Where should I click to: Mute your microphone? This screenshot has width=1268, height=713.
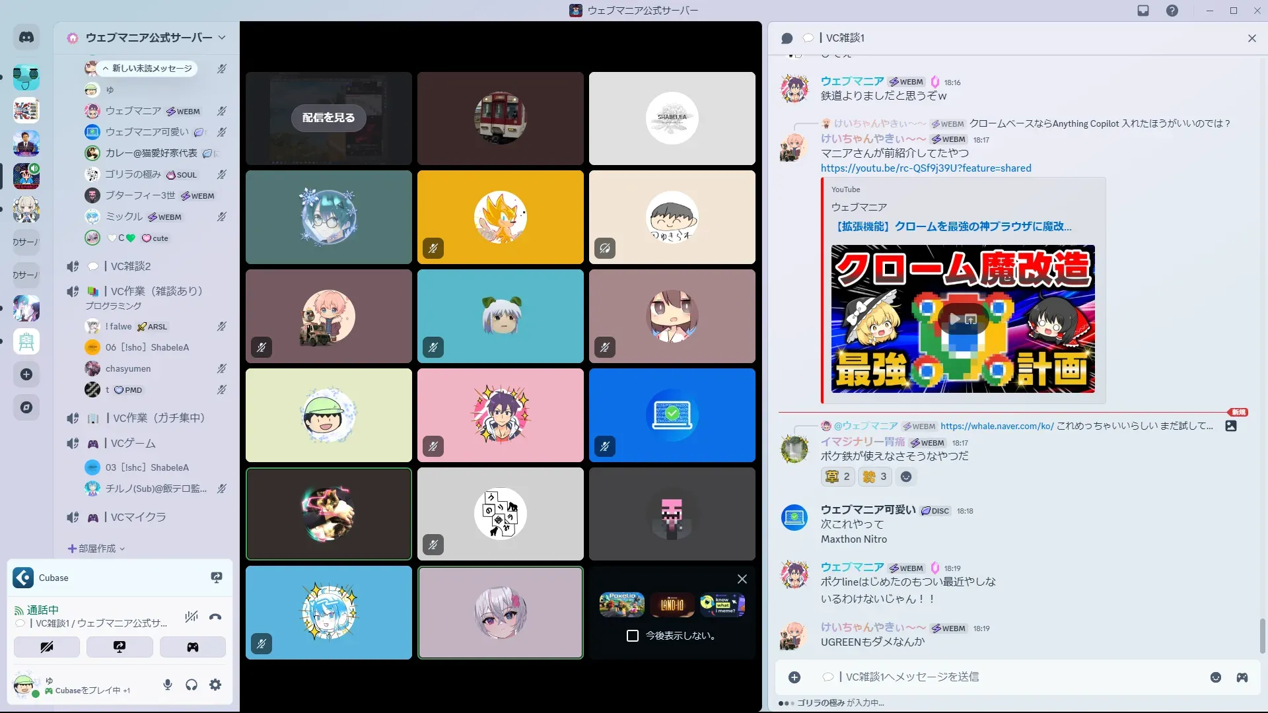168,685
